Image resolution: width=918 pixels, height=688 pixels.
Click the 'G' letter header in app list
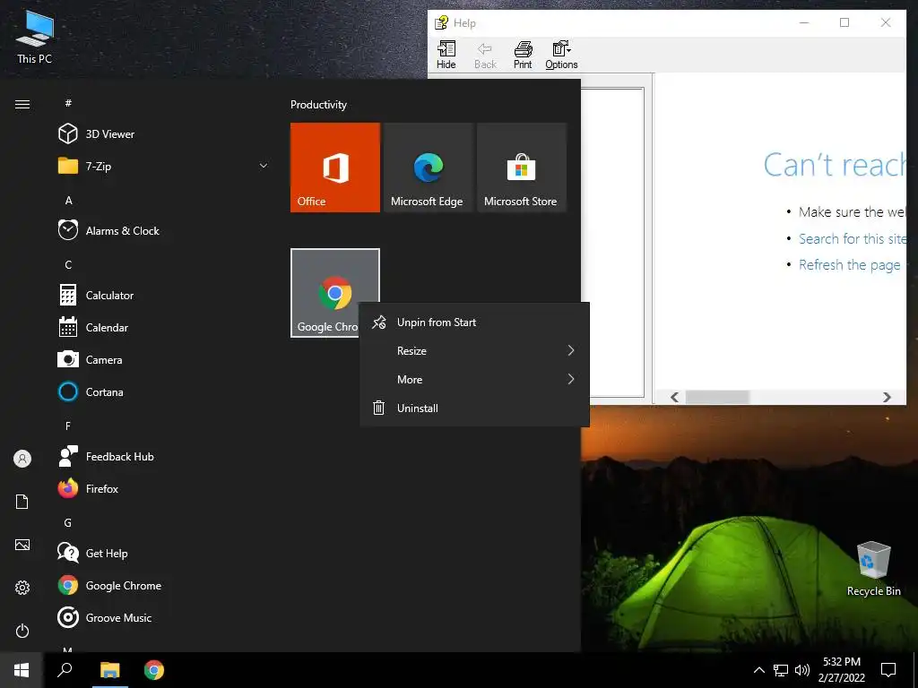coord(68,522)
